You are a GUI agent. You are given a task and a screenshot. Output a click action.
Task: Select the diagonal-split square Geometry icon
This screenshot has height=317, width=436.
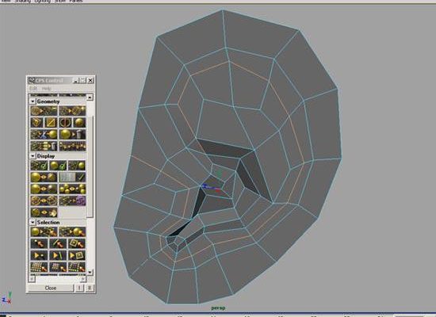(x=52, y=122)
